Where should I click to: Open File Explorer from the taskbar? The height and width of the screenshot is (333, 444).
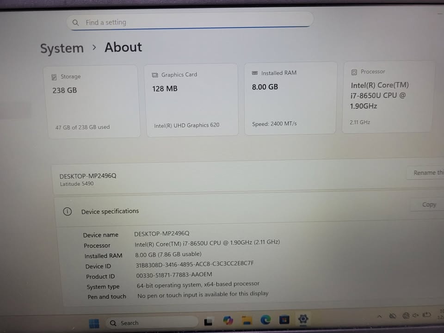point(247,320)
